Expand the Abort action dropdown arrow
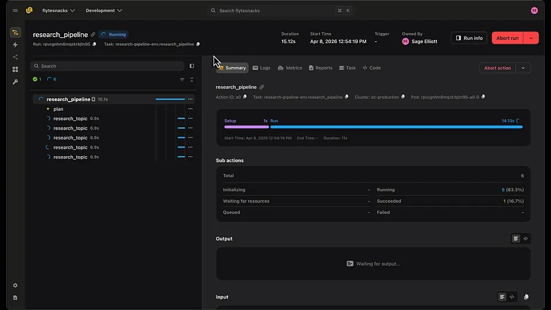 [x=523, y=68]
